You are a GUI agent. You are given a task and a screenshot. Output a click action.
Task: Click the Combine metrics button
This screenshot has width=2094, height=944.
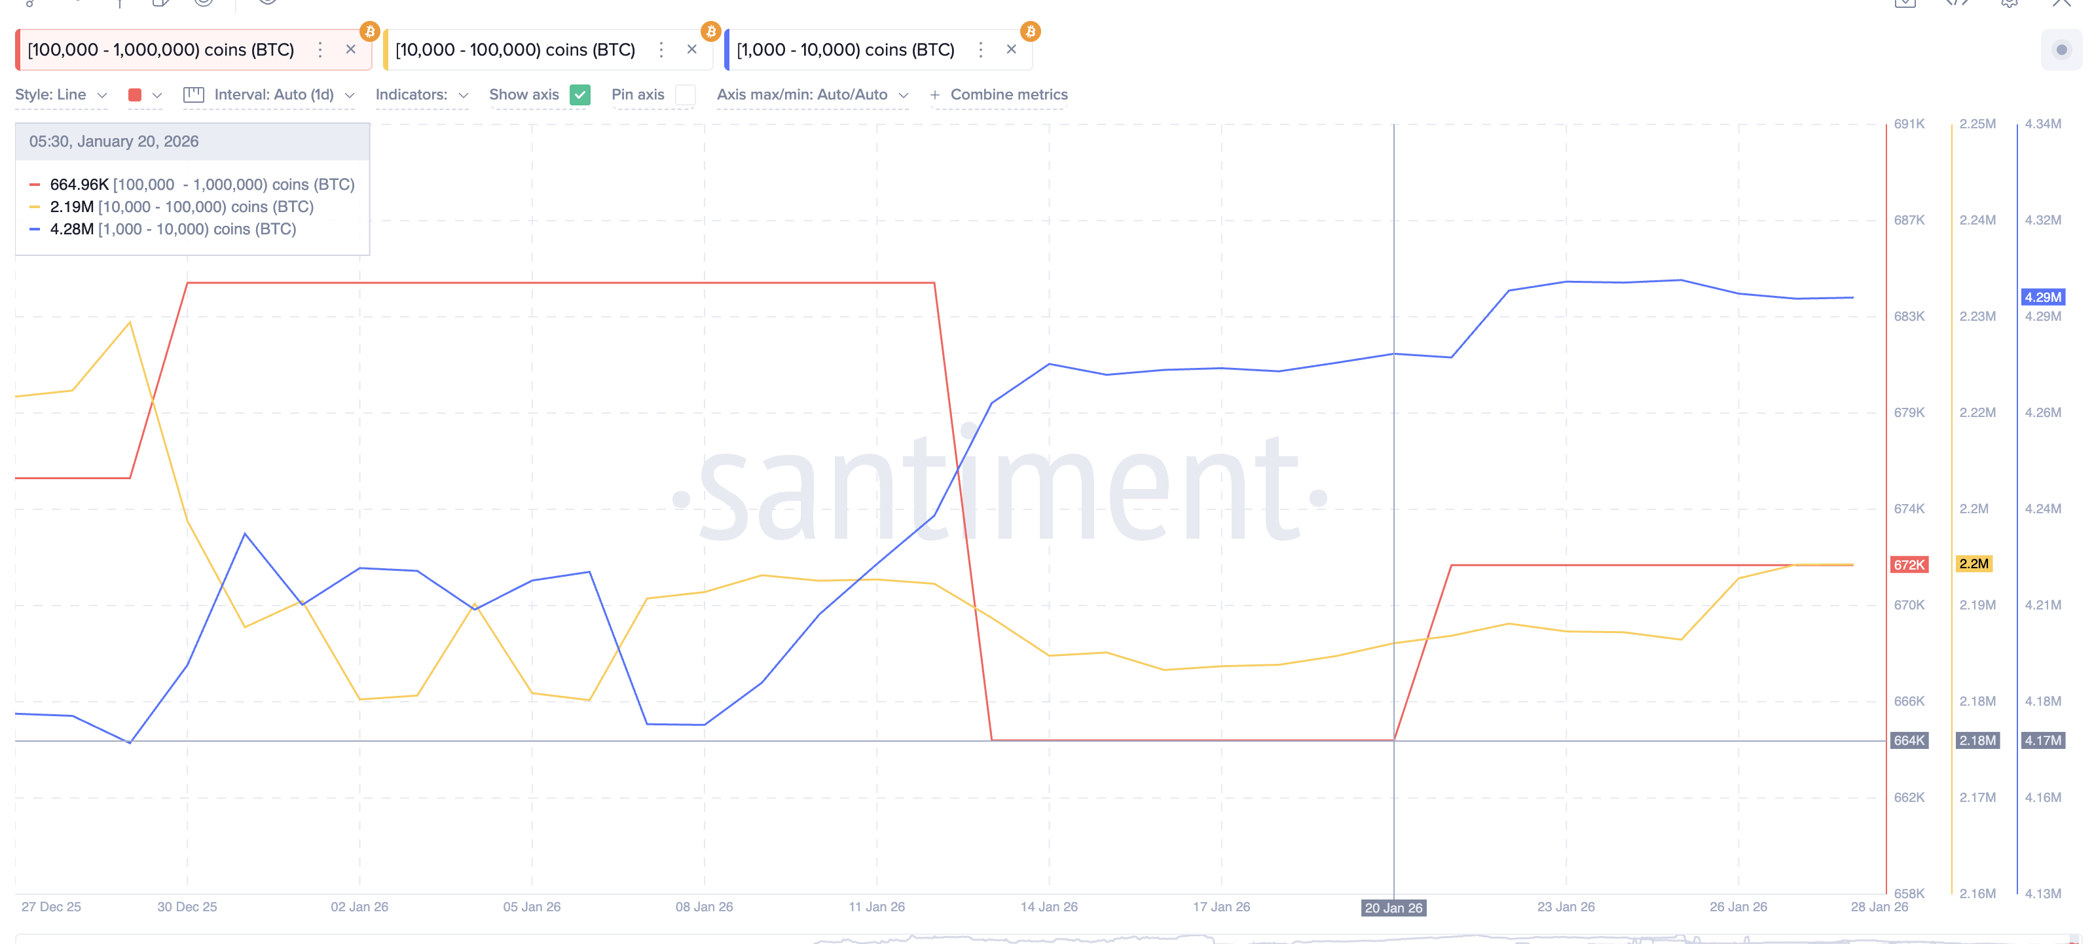999,95
